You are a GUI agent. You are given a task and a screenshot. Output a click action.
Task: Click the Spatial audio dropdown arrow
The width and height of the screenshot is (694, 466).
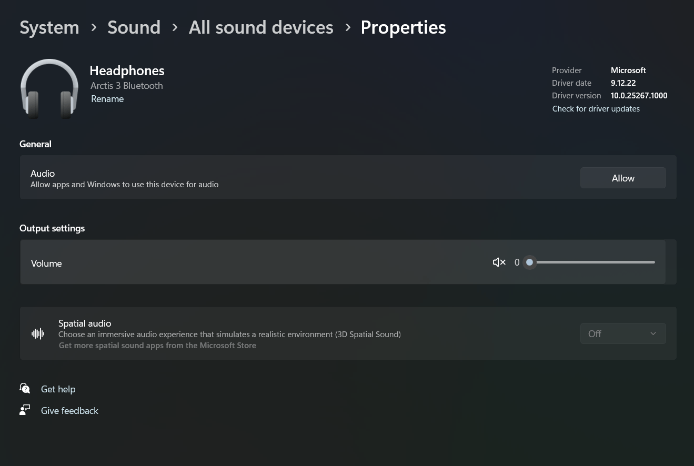point(653,333)
